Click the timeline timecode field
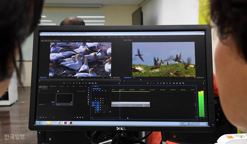This screenshot has width=247, height=144. tap(97, 89)
